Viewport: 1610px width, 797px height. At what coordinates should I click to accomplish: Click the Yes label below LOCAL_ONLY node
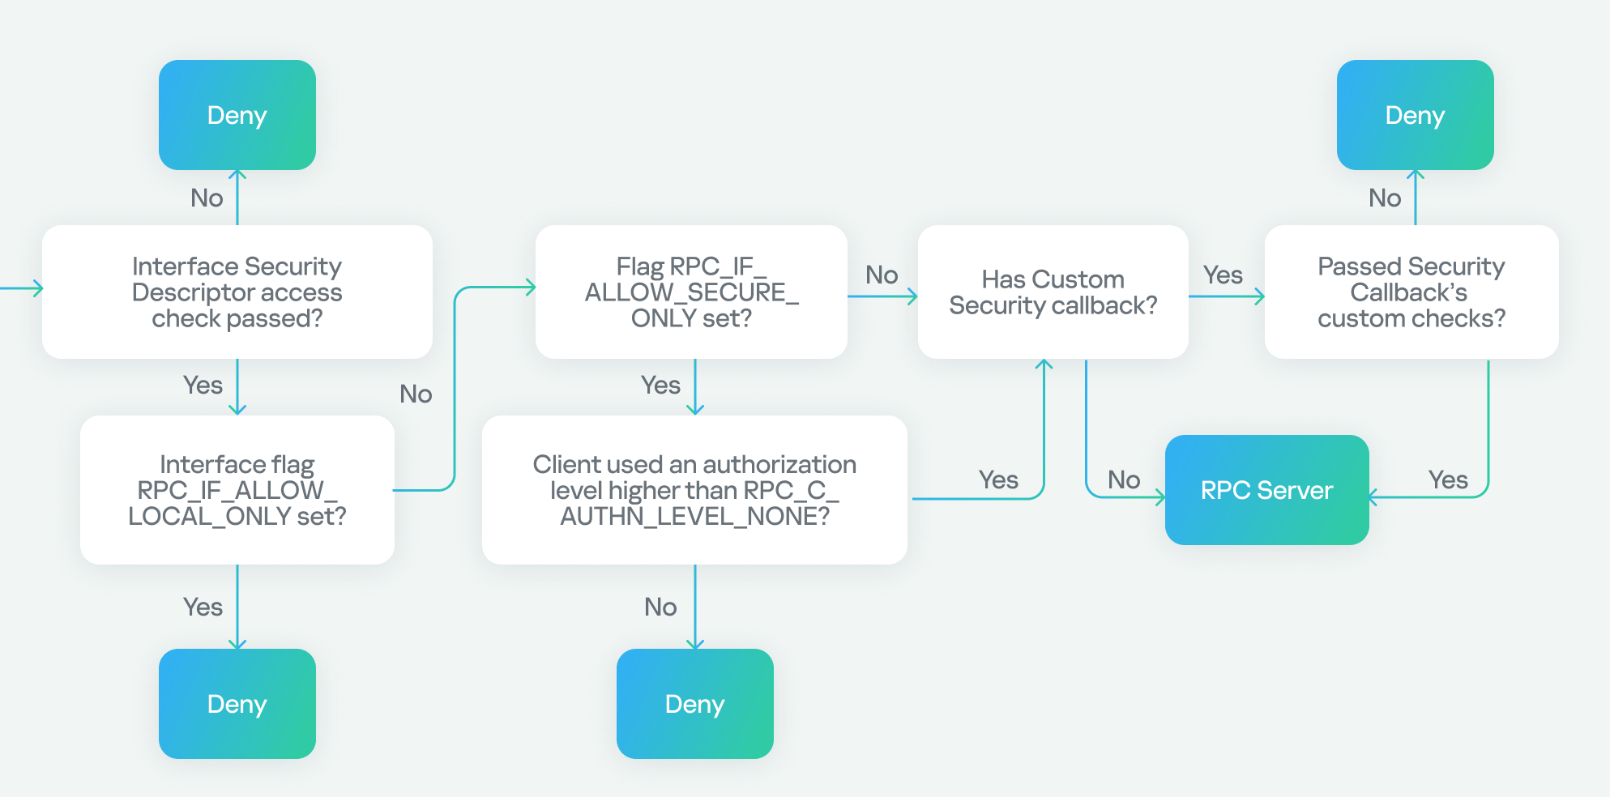click(203, 607)
